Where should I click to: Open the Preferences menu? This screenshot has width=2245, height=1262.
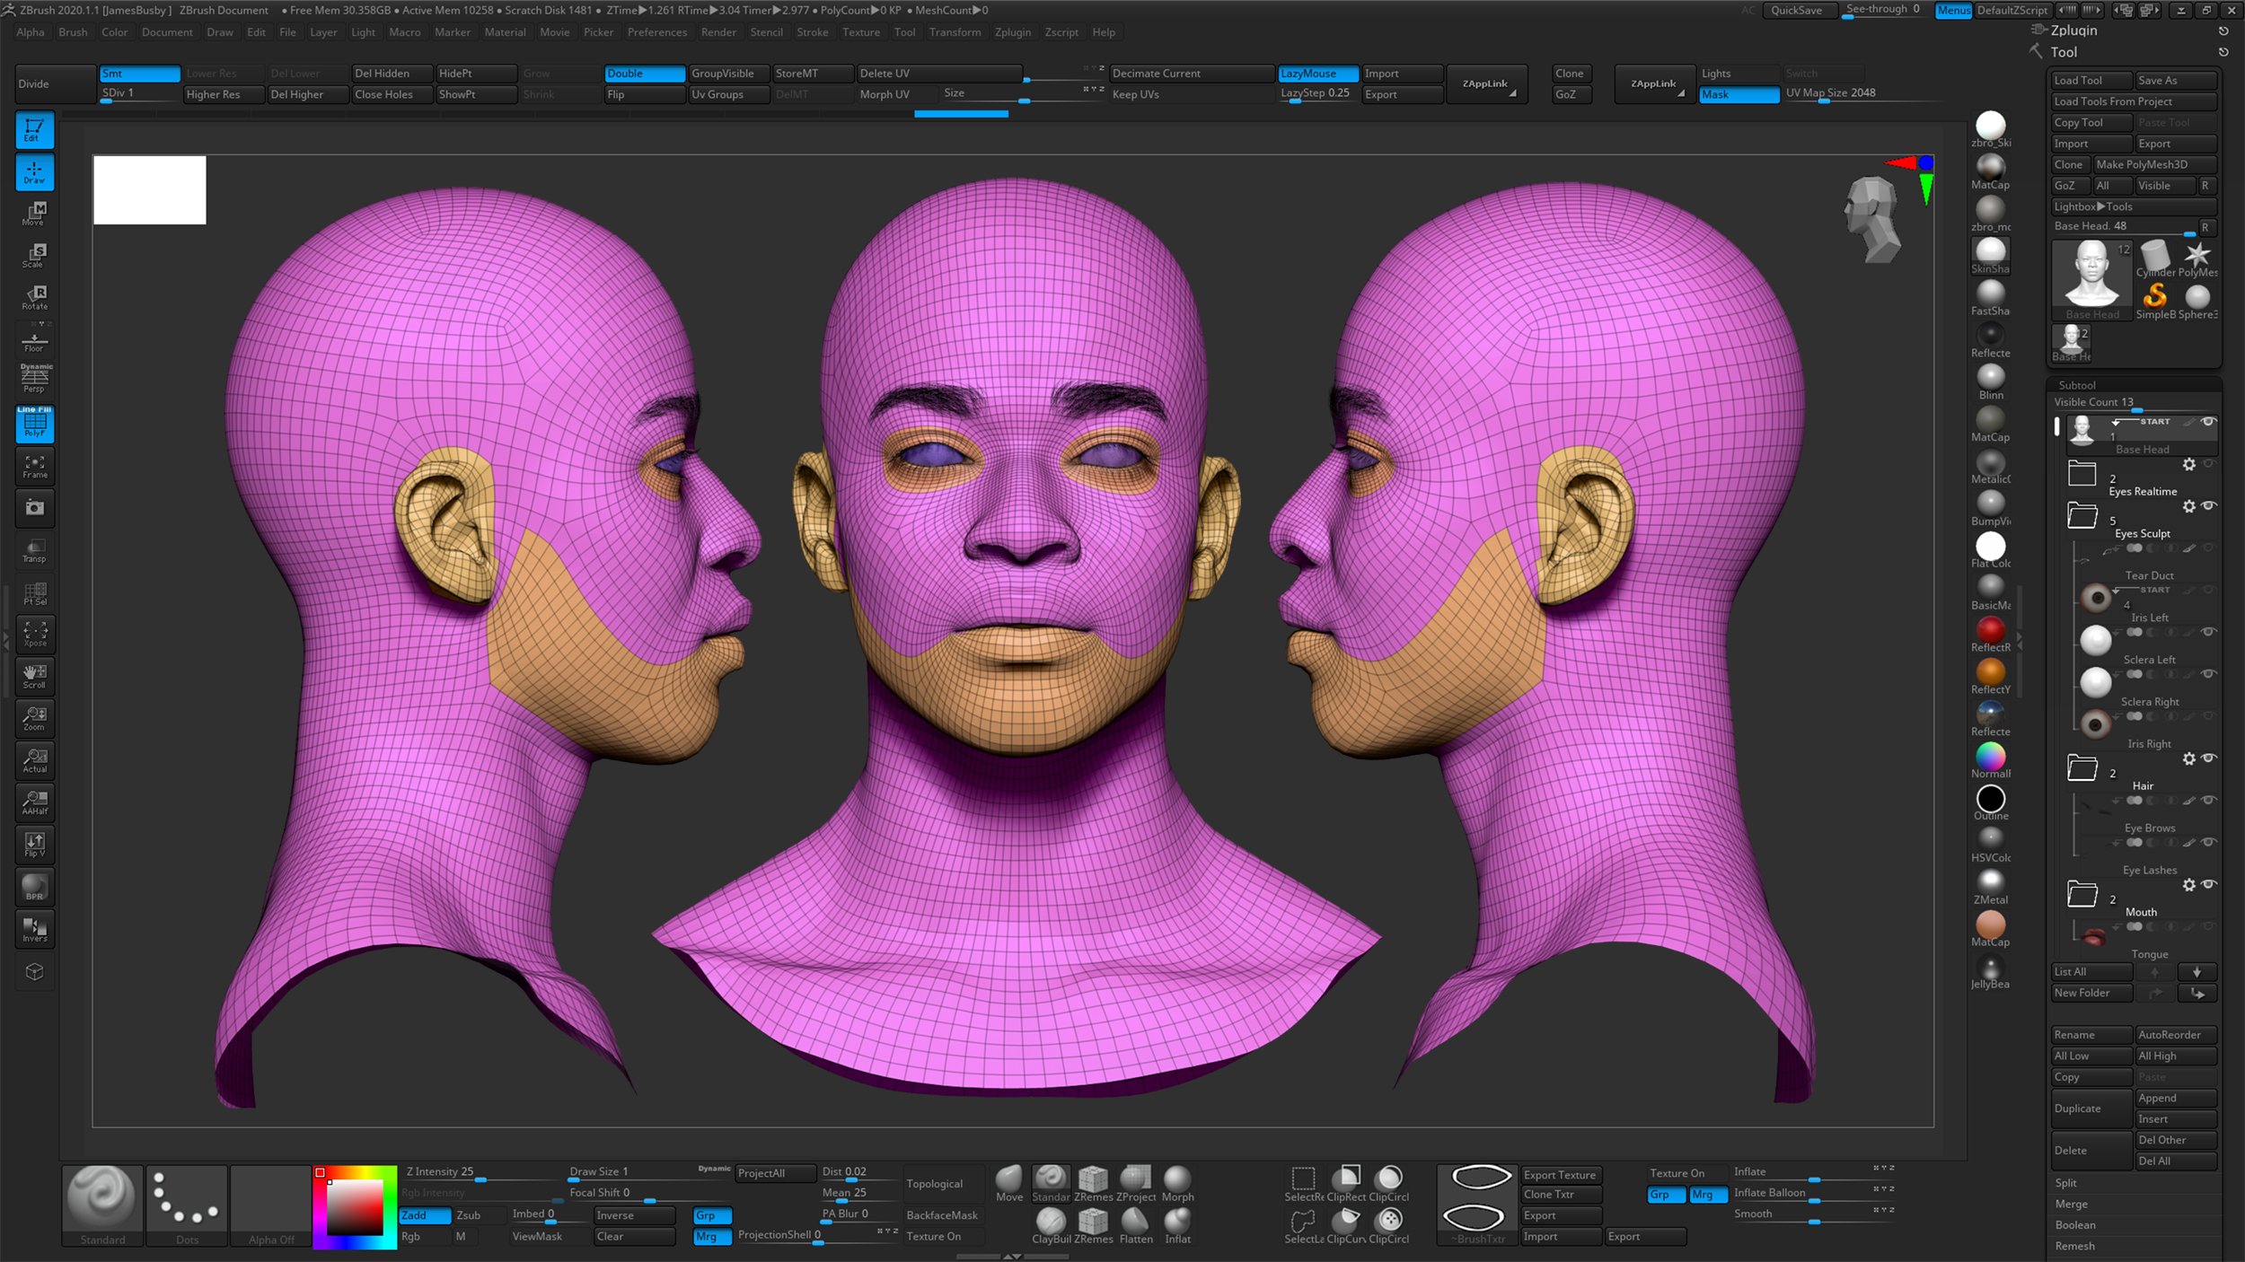pyautogui.click(x=657, y=32)
